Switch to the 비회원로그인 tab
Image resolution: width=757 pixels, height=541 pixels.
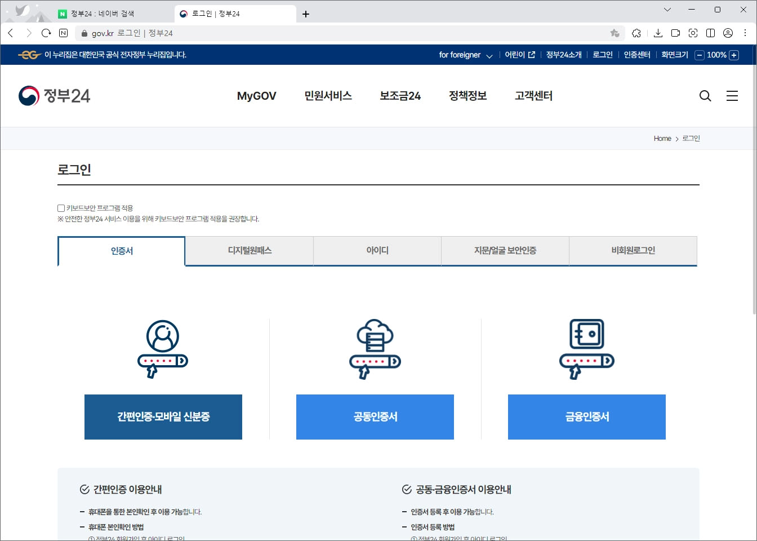[633, 251]
